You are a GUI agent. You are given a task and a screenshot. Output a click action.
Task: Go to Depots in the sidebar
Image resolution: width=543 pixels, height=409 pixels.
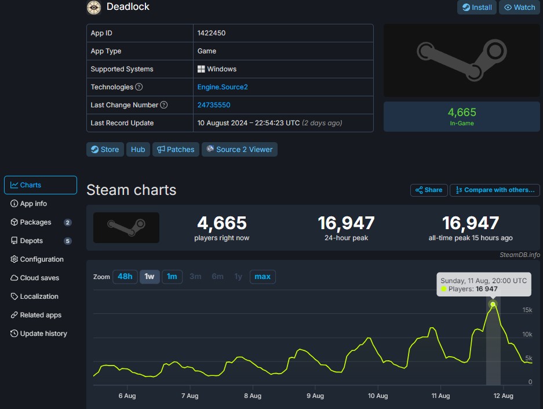[x=31, y=241]
